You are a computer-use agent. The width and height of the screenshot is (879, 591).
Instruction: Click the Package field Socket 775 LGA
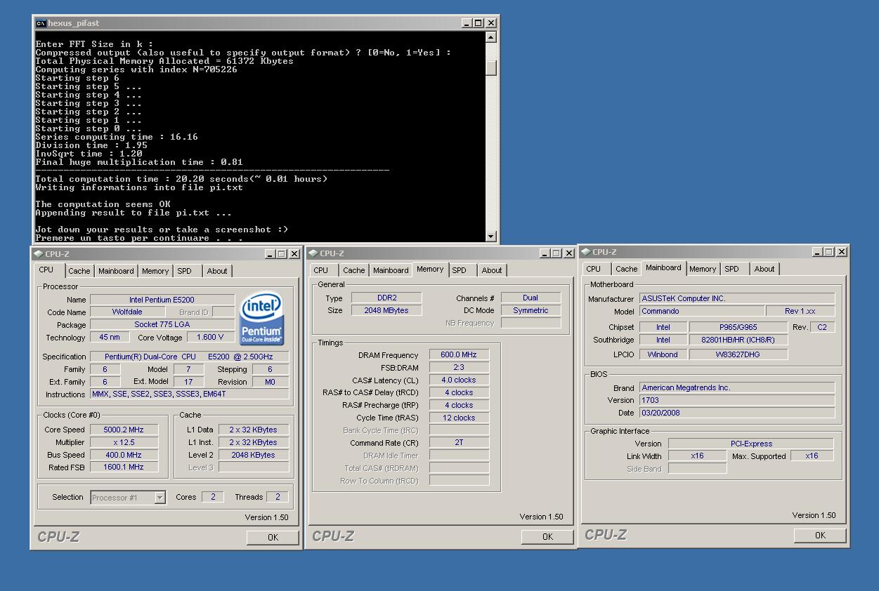[162, 325]
